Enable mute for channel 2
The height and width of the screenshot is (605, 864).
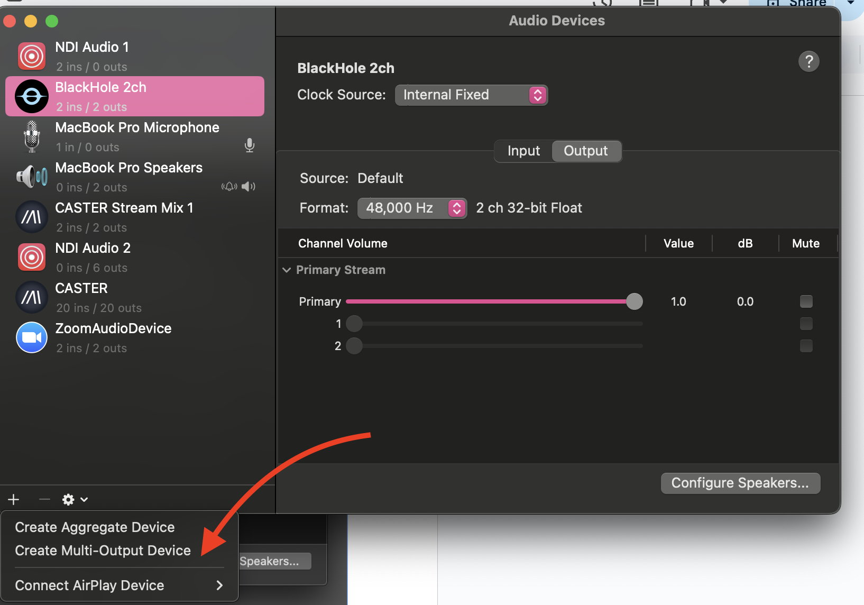tap(806, 346)
